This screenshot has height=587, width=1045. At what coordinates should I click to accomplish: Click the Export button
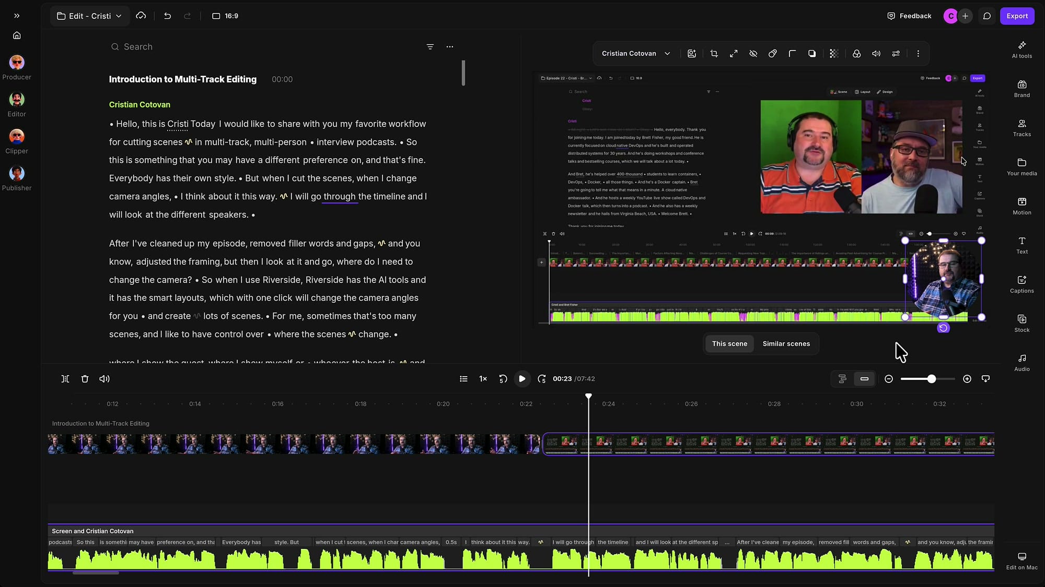tap(1017, 16)
